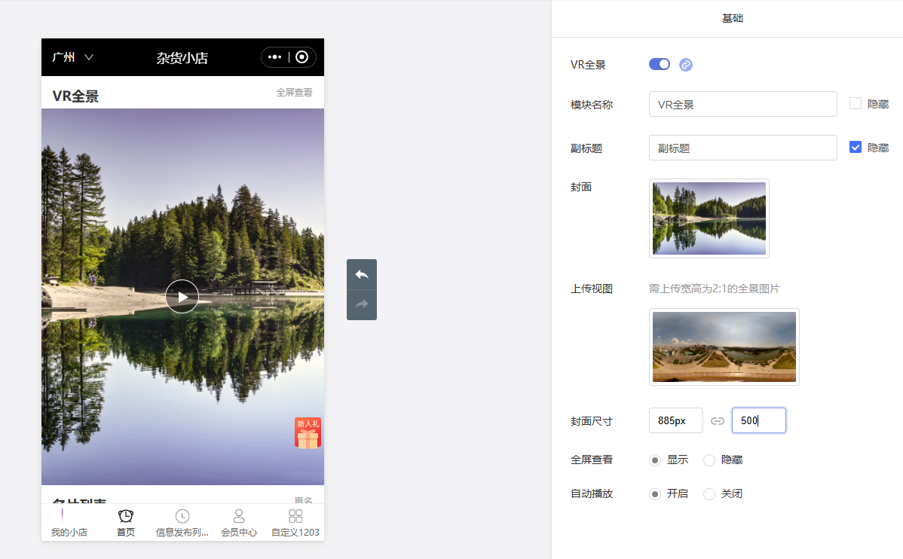Click the 全屏查看 link in preview

[x=294, y=92]
